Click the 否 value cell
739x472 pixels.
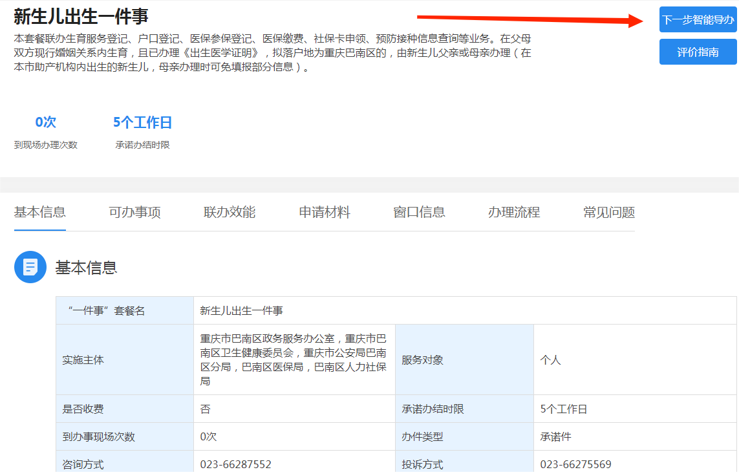point(295,409)
